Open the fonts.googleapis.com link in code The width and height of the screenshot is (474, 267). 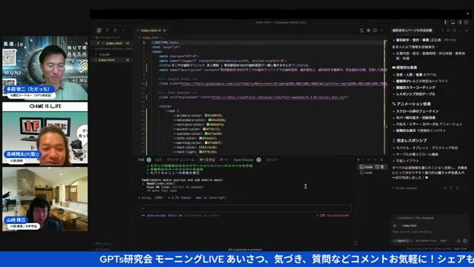point(283,84)
